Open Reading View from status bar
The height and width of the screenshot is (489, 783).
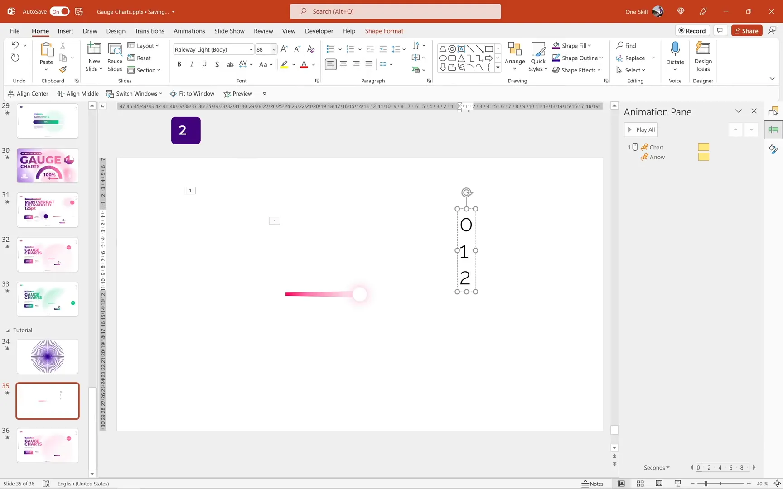[658, 483]
